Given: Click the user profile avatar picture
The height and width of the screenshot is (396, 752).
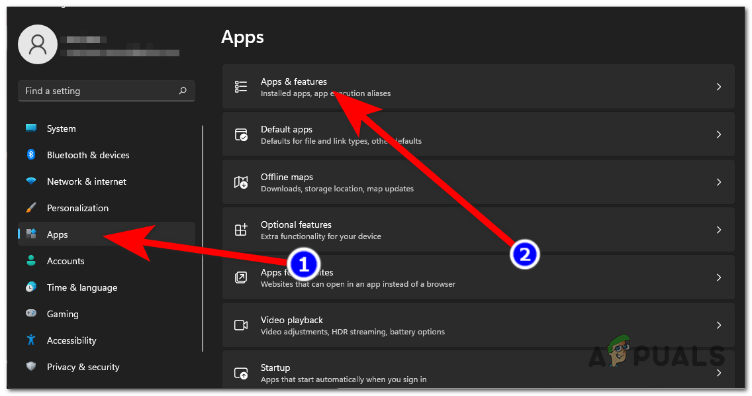Looking at the screenshot, I should 38,44.
